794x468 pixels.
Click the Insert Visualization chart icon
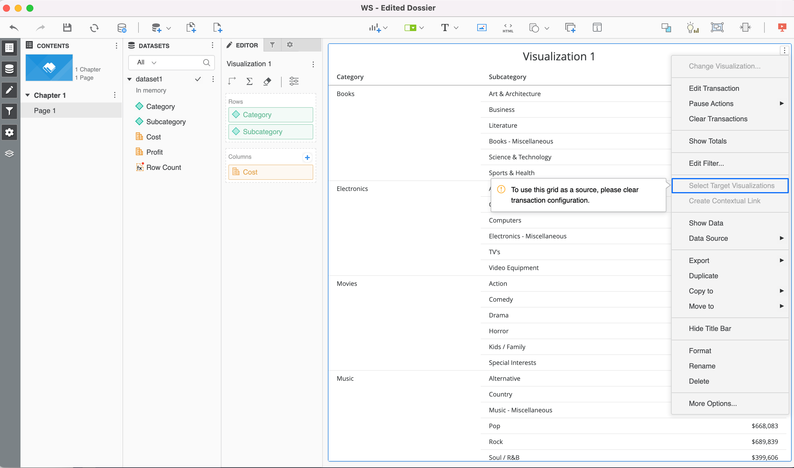374,28
